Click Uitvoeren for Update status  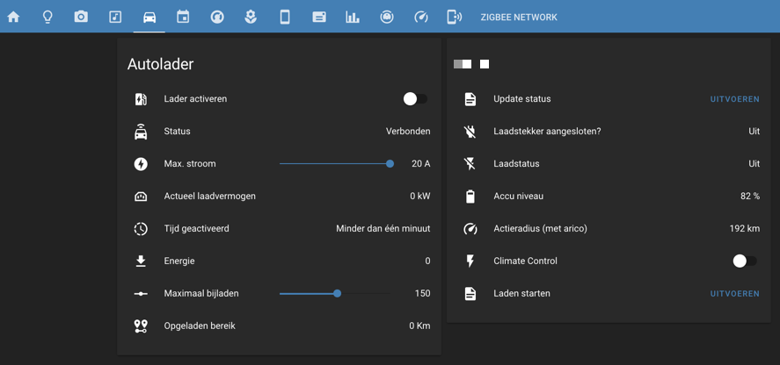coord(734,99)
